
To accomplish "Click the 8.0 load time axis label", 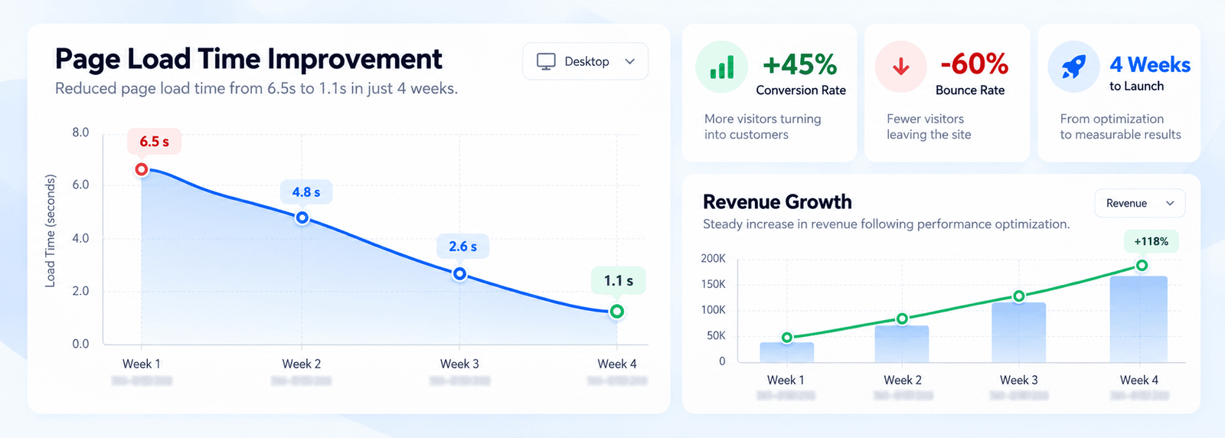I will point(80,132).
